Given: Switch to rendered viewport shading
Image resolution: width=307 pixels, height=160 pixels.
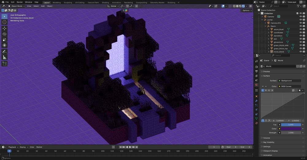Looking at the screenshot, I should click(243, 6).
